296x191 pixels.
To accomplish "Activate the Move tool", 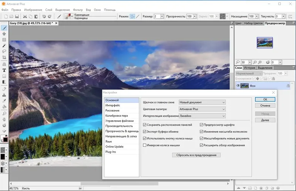I will 4,34.
